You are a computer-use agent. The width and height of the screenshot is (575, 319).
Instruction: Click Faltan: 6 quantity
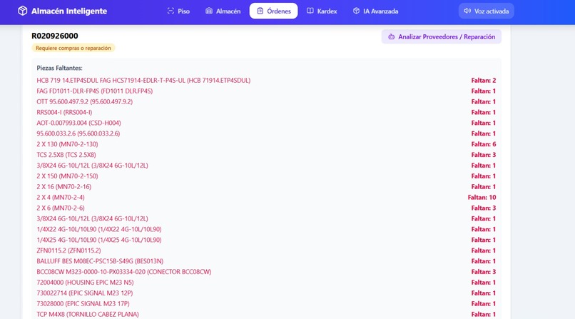484,144
